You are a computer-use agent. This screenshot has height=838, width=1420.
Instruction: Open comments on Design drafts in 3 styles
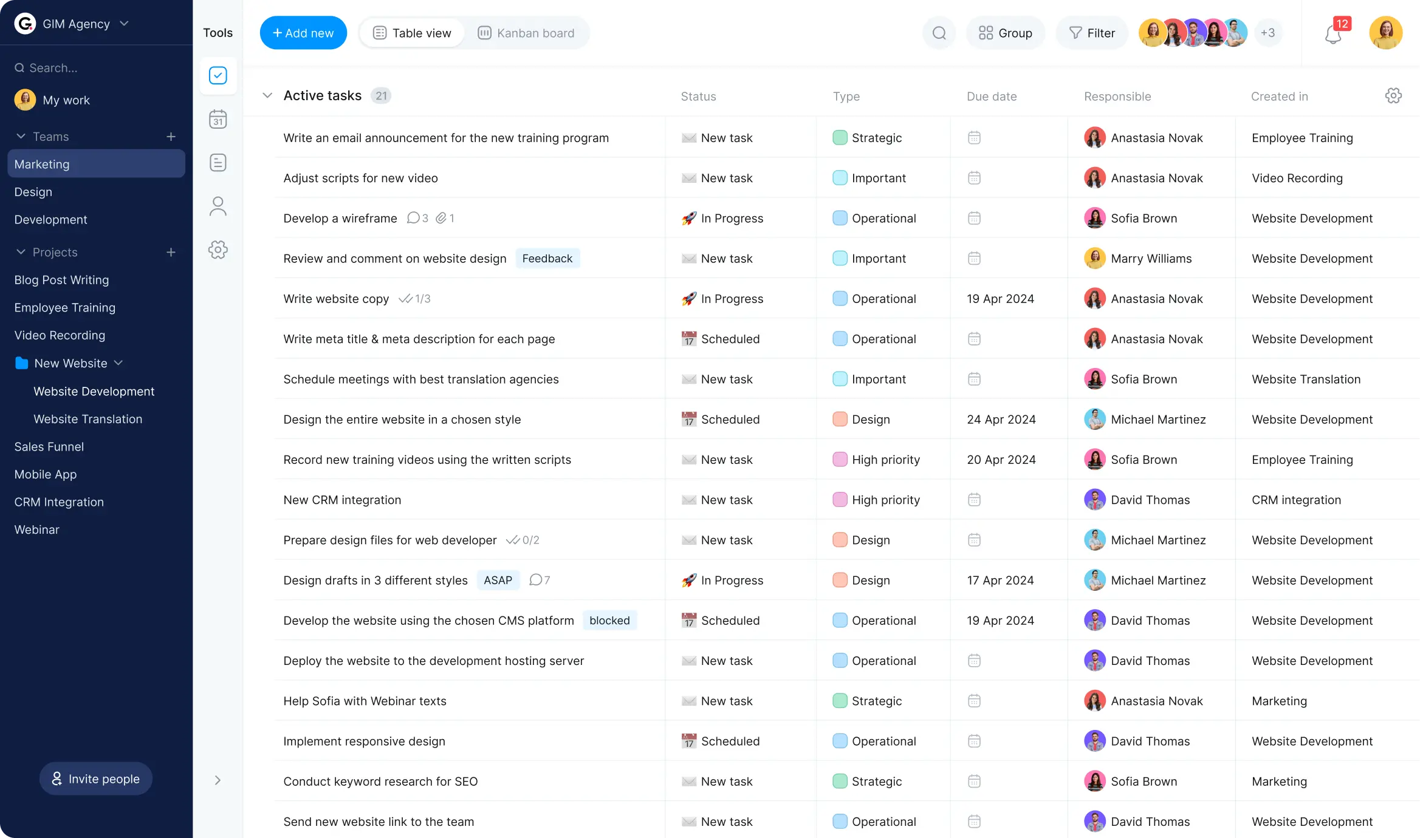[x=540, y=580]
